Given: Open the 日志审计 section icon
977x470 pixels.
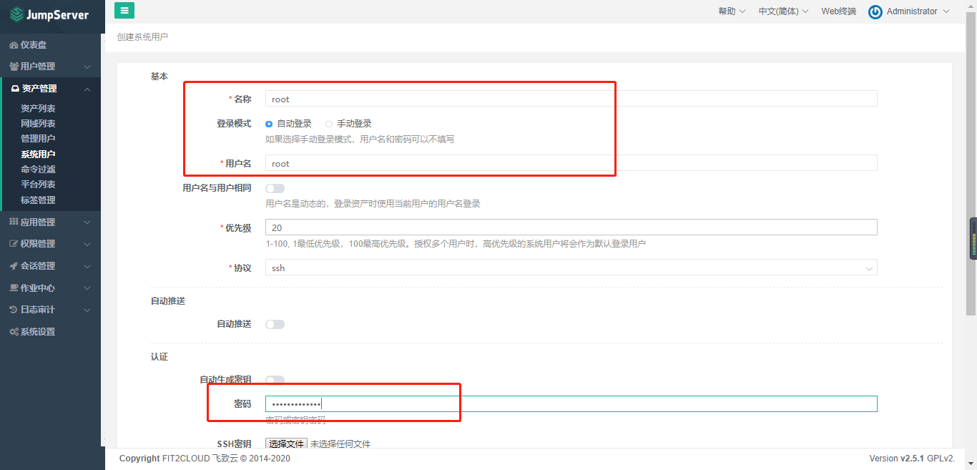Looking at the screenshot, I should [14, 309].
